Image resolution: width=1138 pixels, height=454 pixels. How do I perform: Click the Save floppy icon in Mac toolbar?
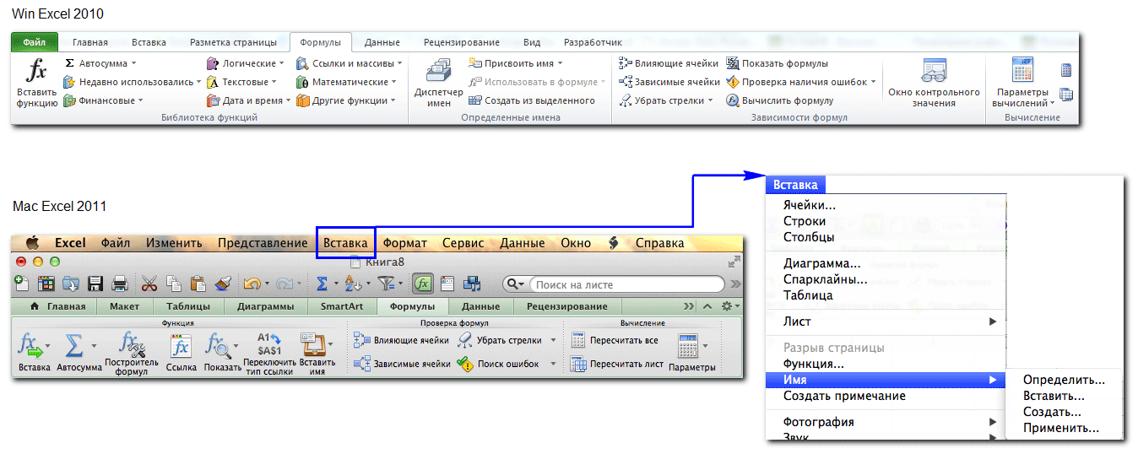(95, 284)
